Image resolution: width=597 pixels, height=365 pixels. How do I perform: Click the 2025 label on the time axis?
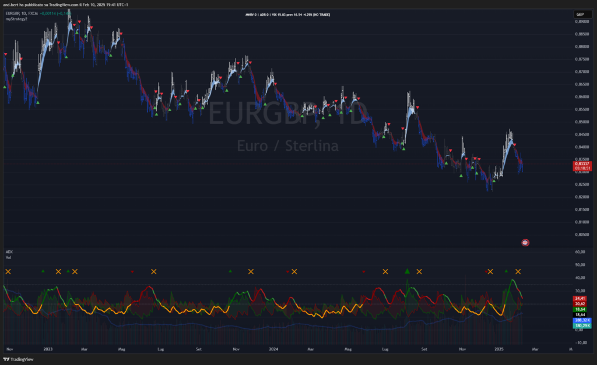[498, 349]
